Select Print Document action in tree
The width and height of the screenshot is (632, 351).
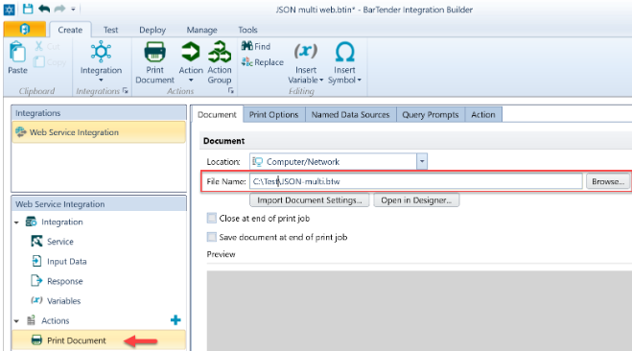click(x=99, y=340)
